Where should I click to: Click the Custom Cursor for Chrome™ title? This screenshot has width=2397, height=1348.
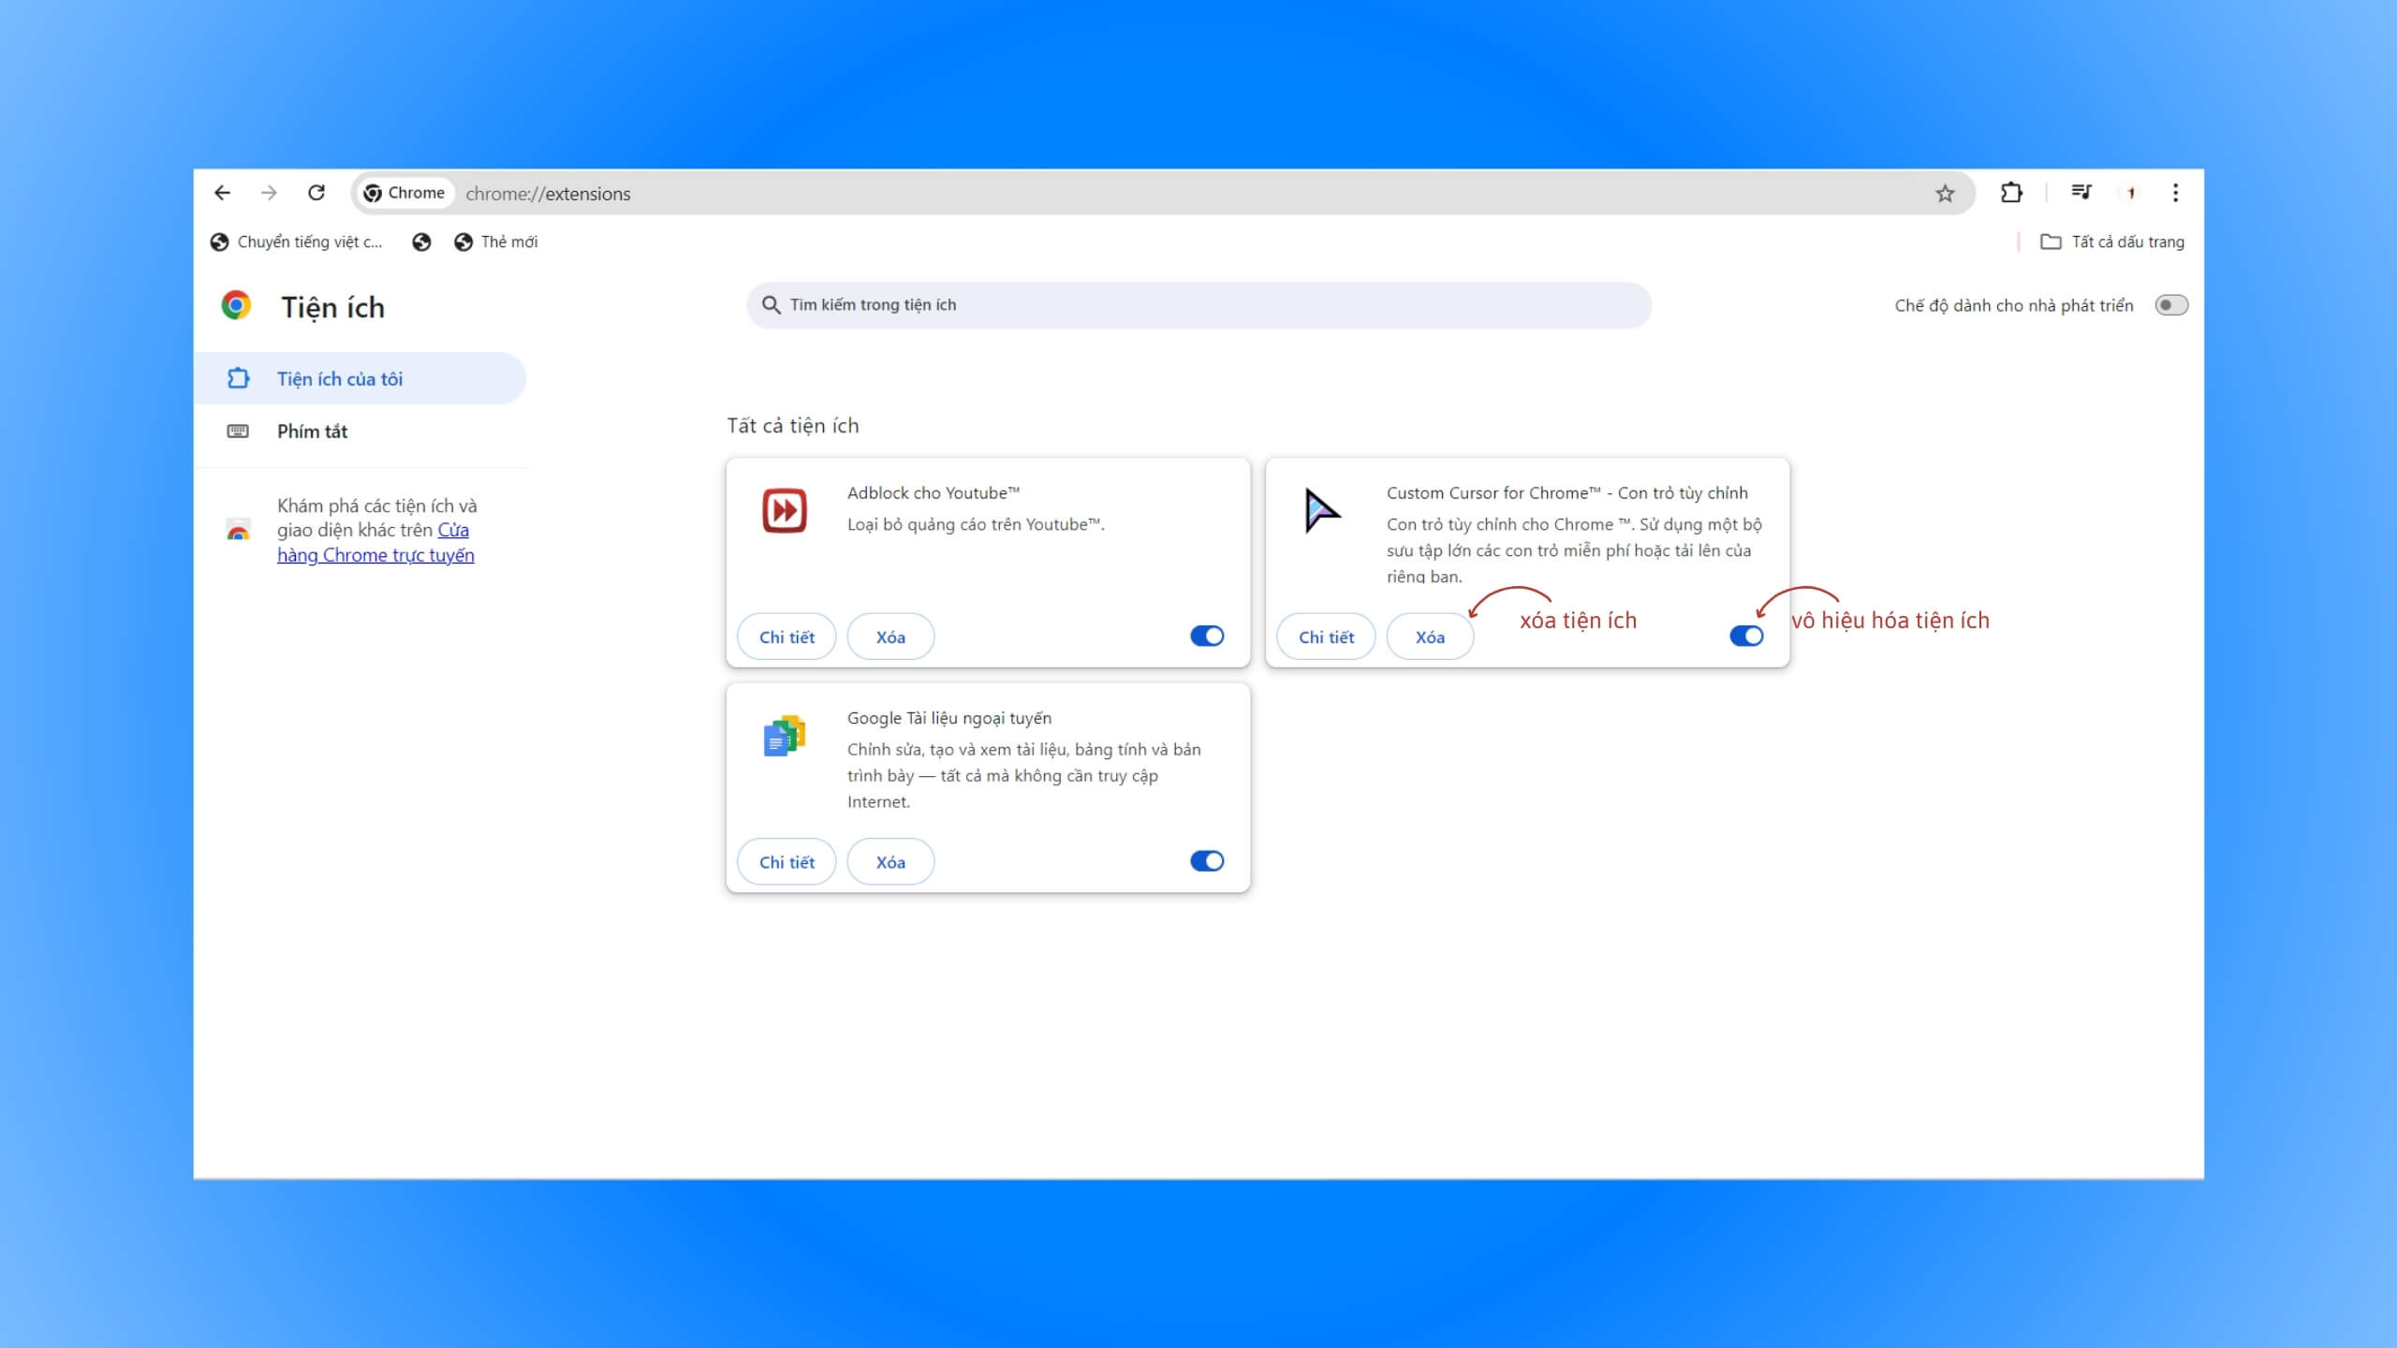pyautogui.click(x=1566, y=493)
